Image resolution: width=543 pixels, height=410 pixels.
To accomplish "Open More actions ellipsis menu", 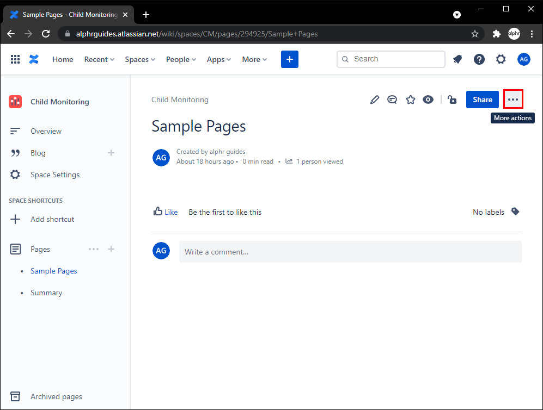I will 513,100.
